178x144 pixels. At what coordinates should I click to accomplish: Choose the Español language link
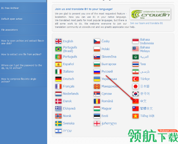pyautogui.click(x=68, y=64)
